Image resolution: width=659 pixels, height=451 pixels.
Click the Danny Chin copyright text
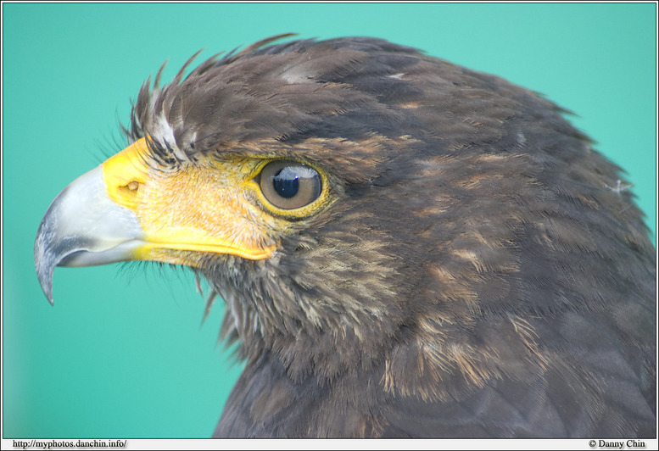617,444
